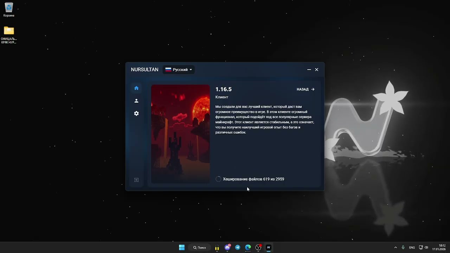Show hidden system tray icons
450x253 pixels.
pos(396,247)
